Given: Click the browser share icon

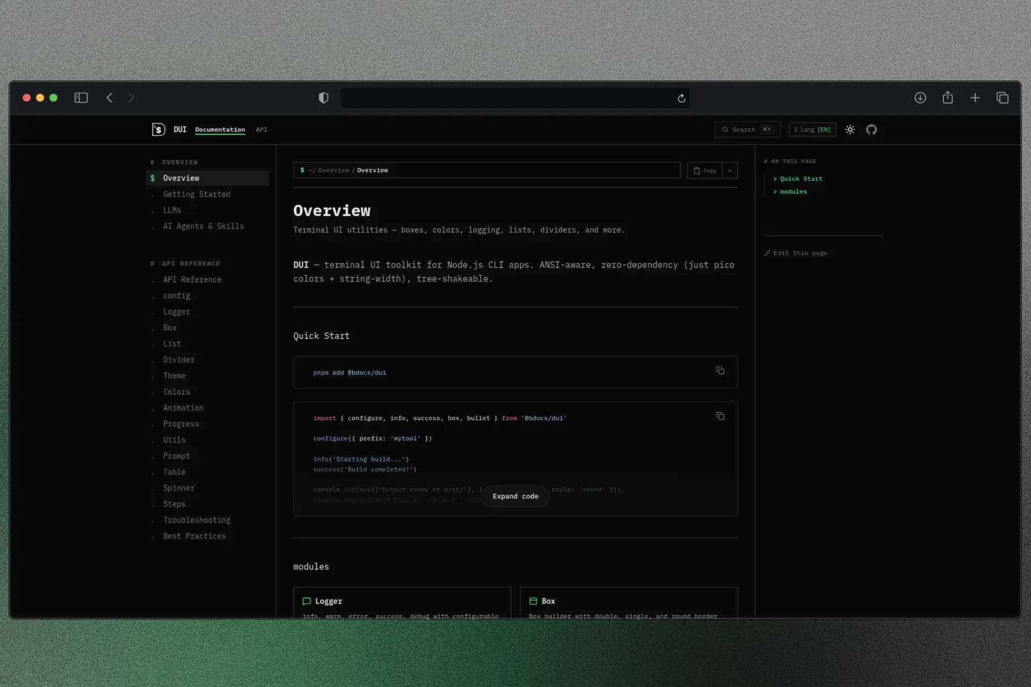Looking at the screenshot, I should point(948,97).
